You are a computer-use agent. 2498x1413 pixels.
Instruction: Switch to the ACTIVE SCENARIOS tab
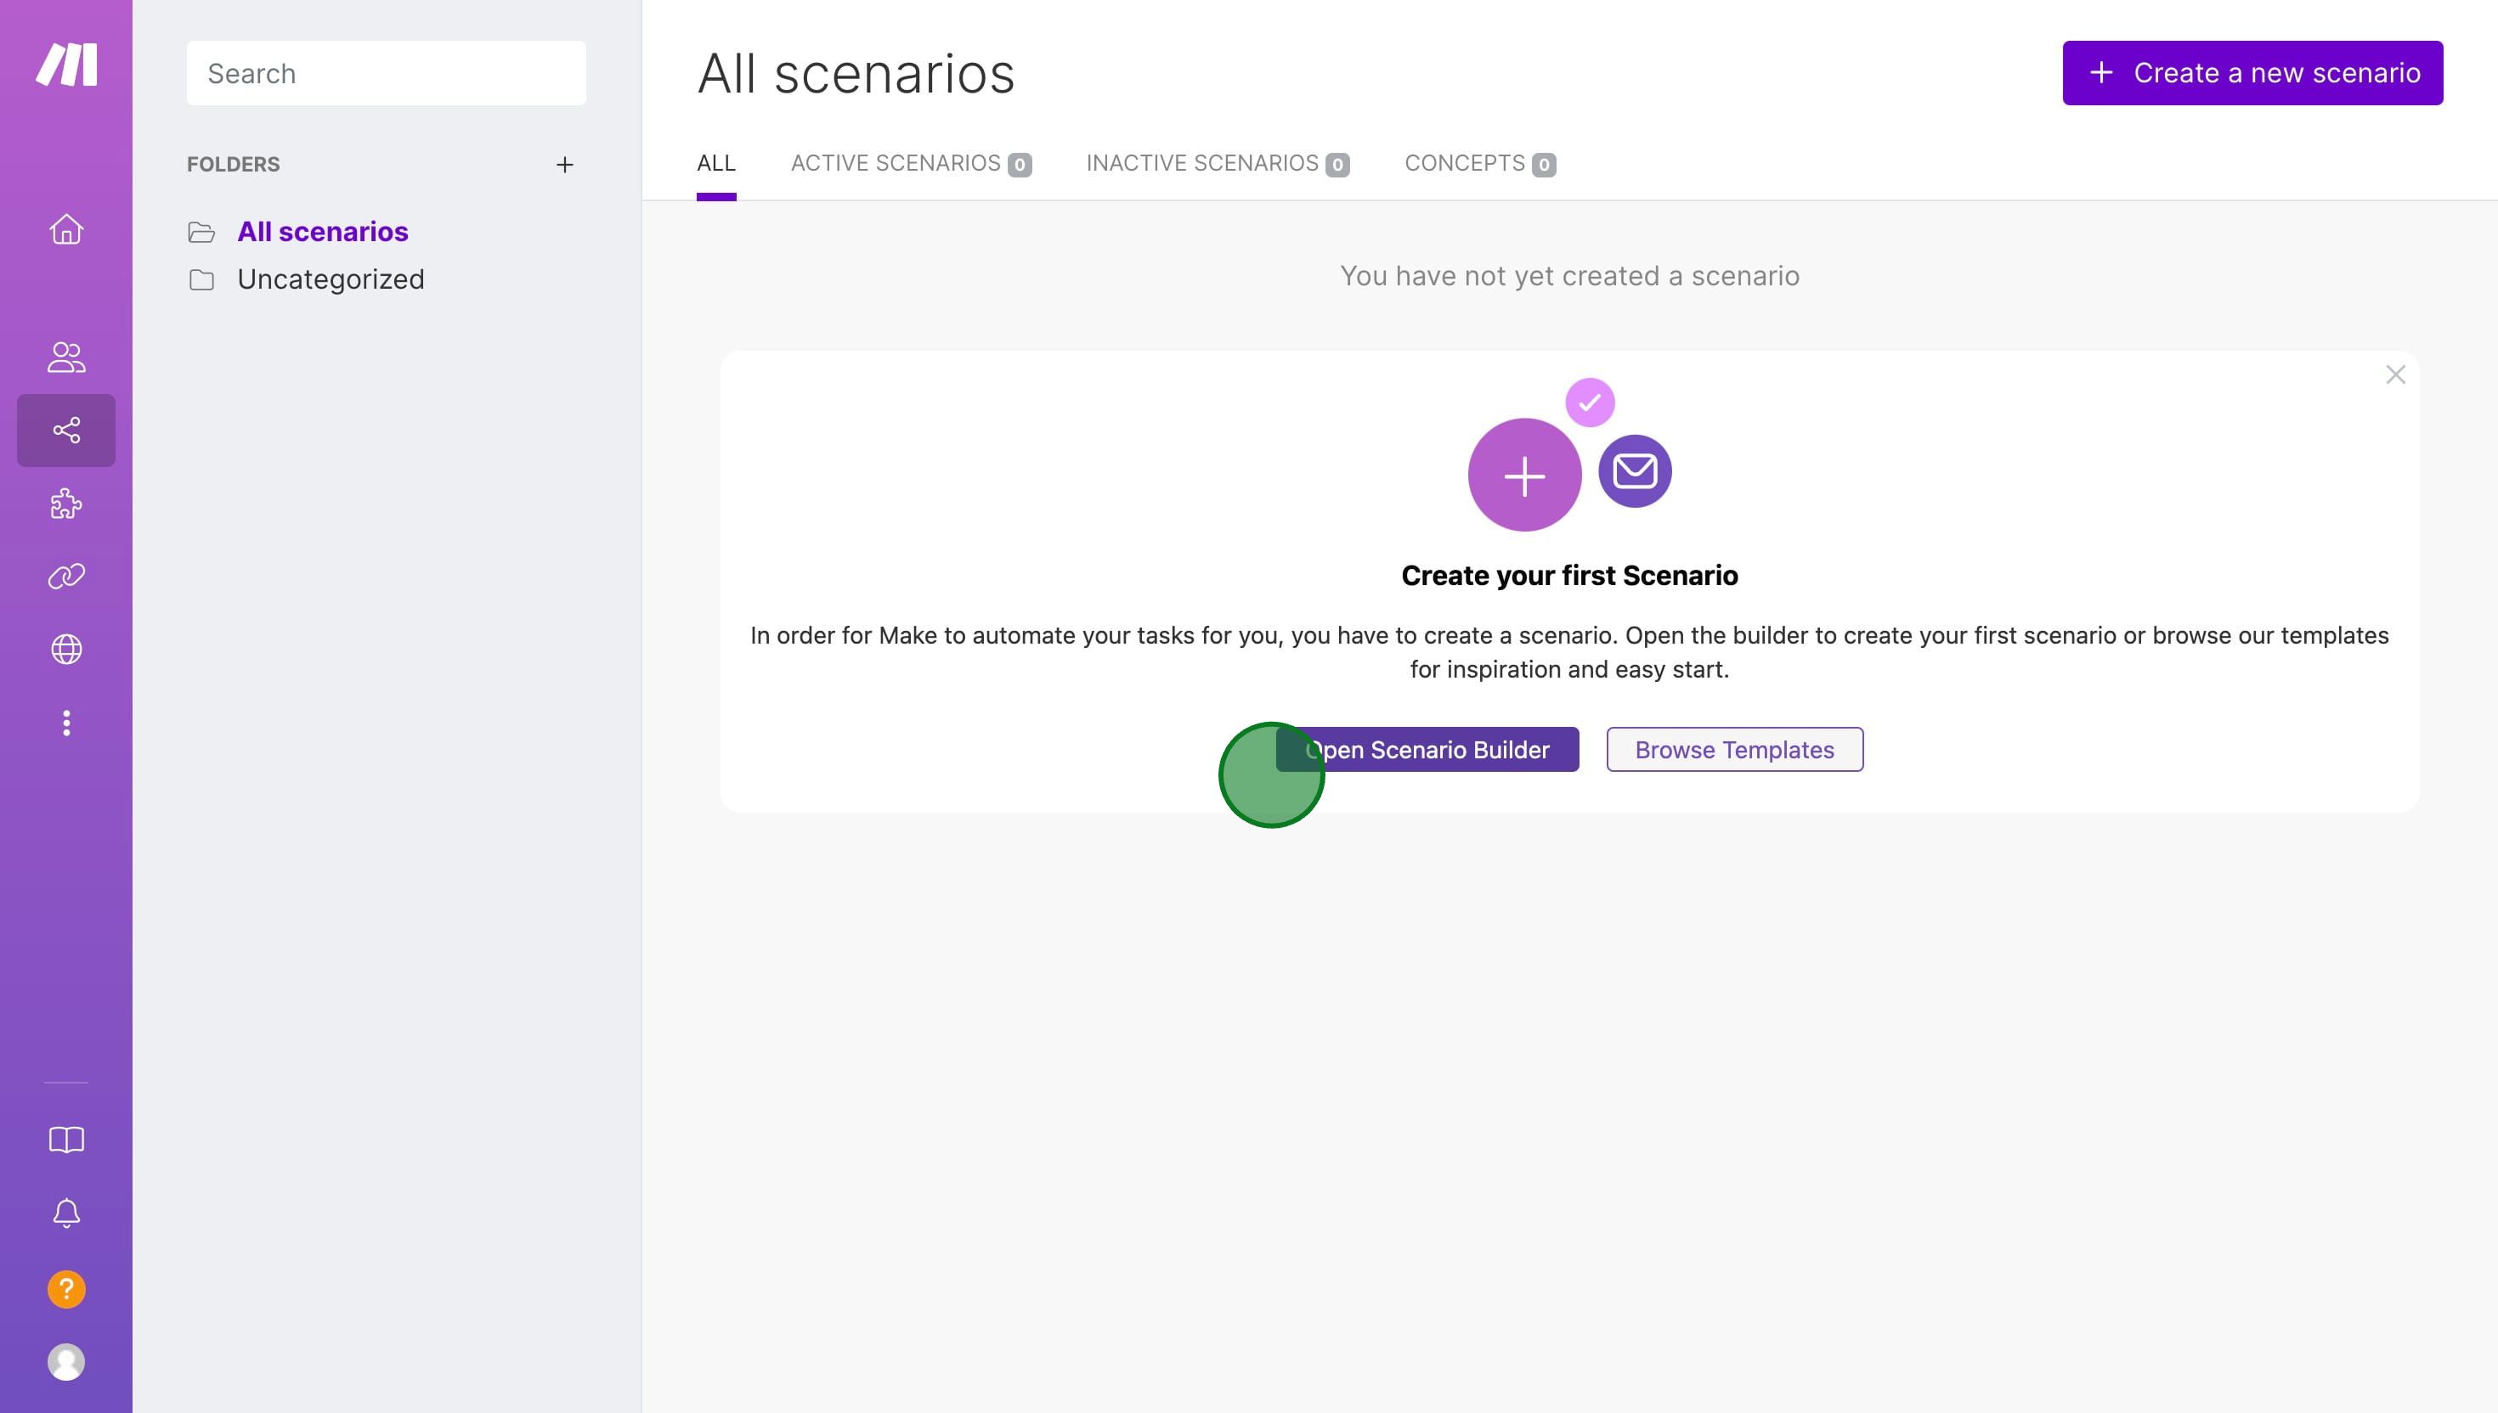tap(911, 163)
